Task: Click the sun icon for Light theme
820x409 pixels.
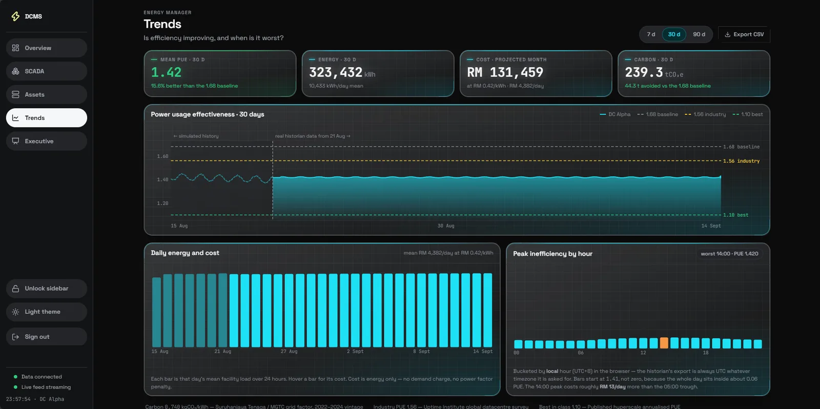Action: click(x=15, y=312)
